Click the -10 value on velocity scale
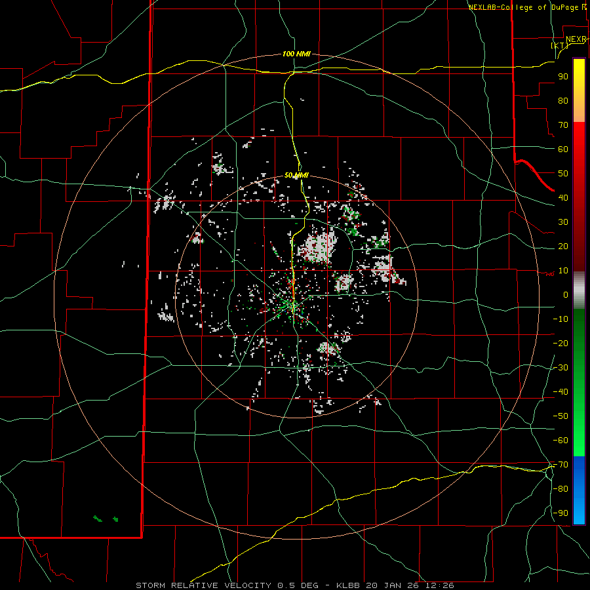The image size is (590, 590). (x=560, y=319)
